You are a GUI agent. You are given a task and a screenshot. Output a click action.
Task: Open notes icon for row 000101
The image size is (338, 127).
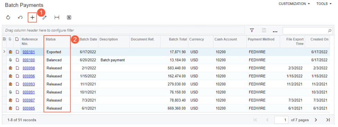17,52
